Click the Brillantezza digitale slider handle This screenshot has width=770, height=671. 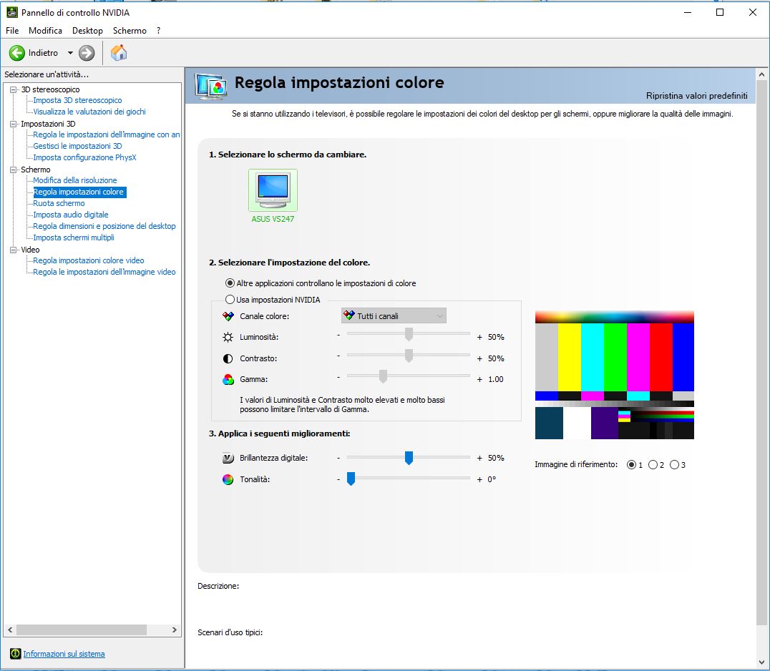pos(409,458)
